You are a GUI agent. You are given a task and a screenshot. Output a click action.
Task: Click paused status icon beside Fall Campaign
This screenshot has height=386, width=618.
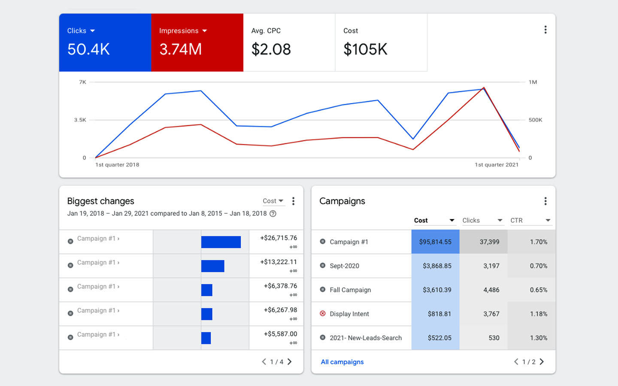tap(323, 289)
